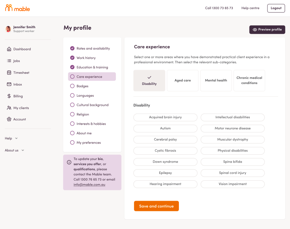Image resolution: width=290 pixels, height=229 pixels.
Task: Click the My clients people icon
Action: (x=9, y=108)
